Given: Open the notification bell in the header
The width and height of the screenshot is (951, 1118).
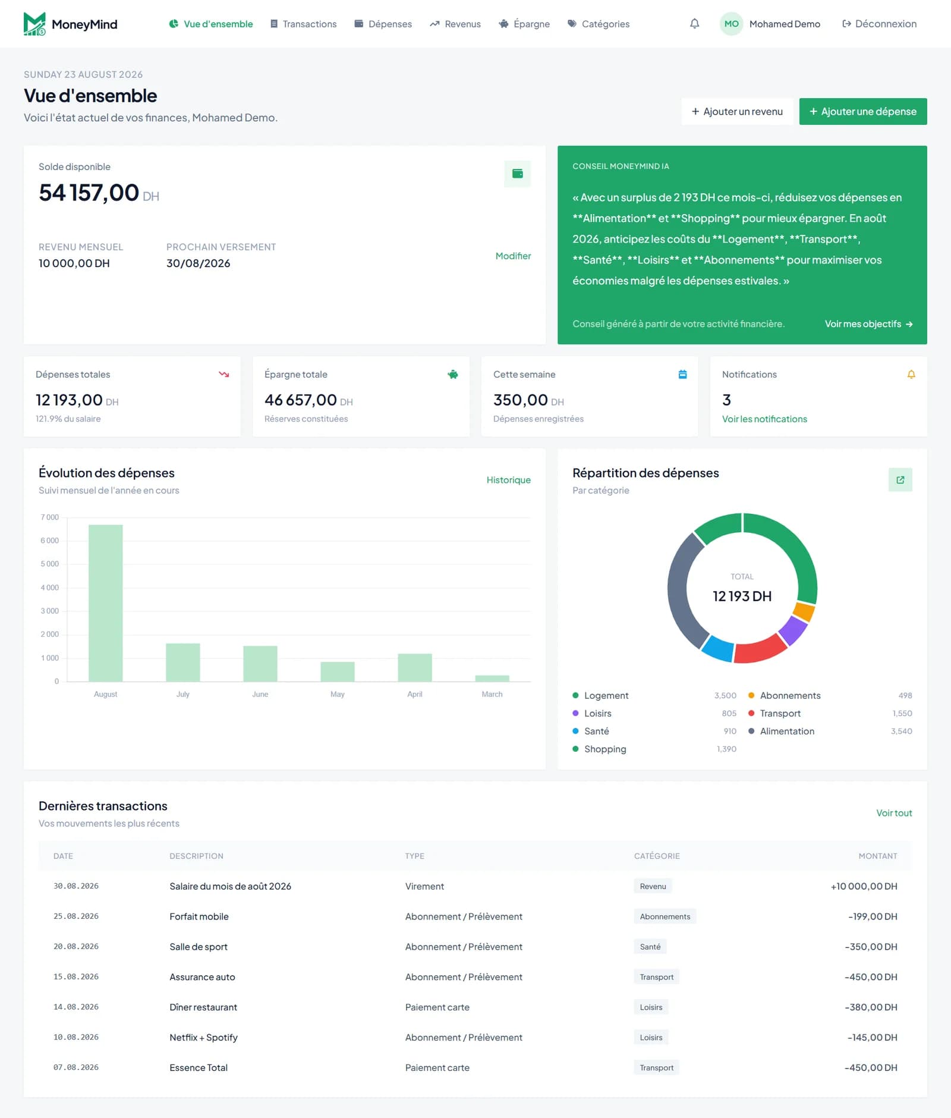Looking at the screenshot, I should pyautogui.click(x=694, y=24).
